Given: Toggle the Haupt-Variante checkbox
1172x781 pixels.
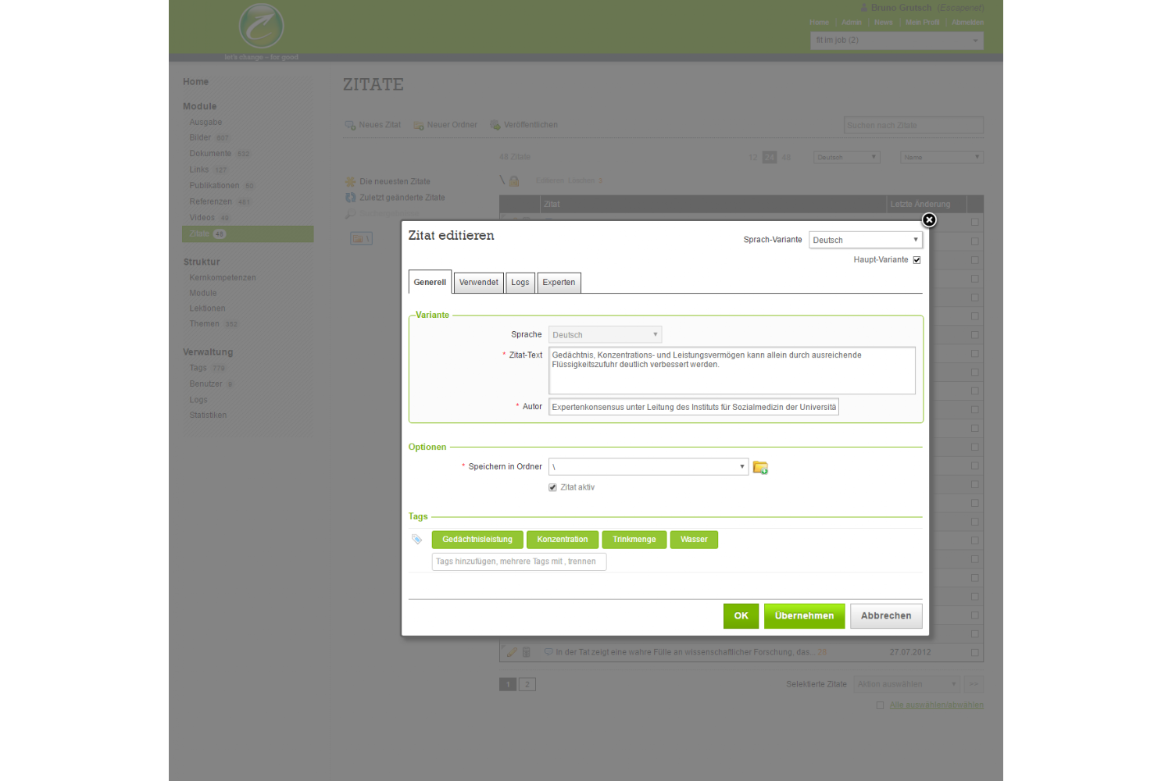Looking at the screenshot, I should tap(917, 260).
